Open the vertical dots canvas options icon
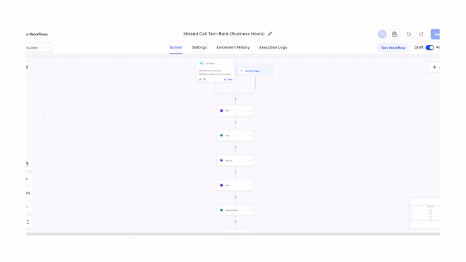466x262 pixels. (x=28, y=222)
